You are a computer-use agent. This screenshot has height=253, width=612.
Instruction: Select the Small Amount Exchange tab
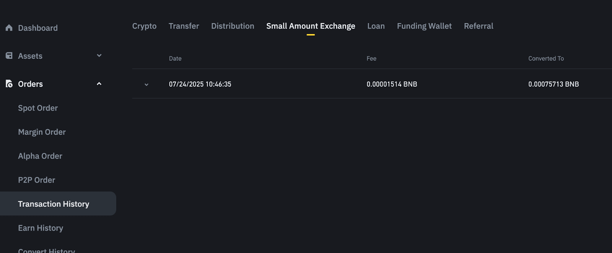pyautogui.click(x=311, y=26)
